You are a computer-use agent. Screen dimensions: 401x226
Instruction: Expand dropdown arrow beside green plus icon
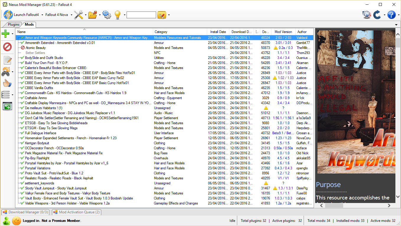pos(12,34)
